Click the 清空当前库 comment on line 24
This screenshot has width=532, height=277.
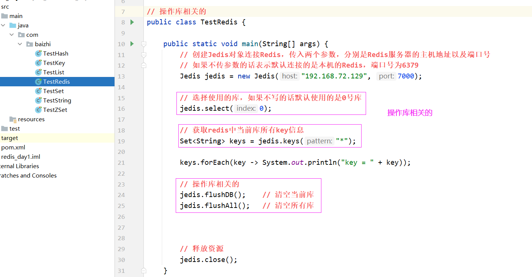(x=288, y=195)
